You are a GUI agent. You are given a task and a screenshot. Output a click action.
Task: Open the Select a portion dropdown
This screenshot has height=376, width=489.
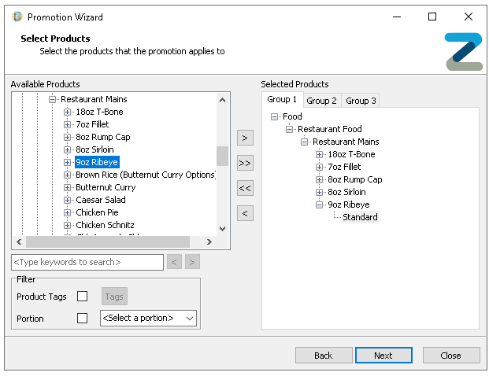pyautogui.click(x=148, y=319)
